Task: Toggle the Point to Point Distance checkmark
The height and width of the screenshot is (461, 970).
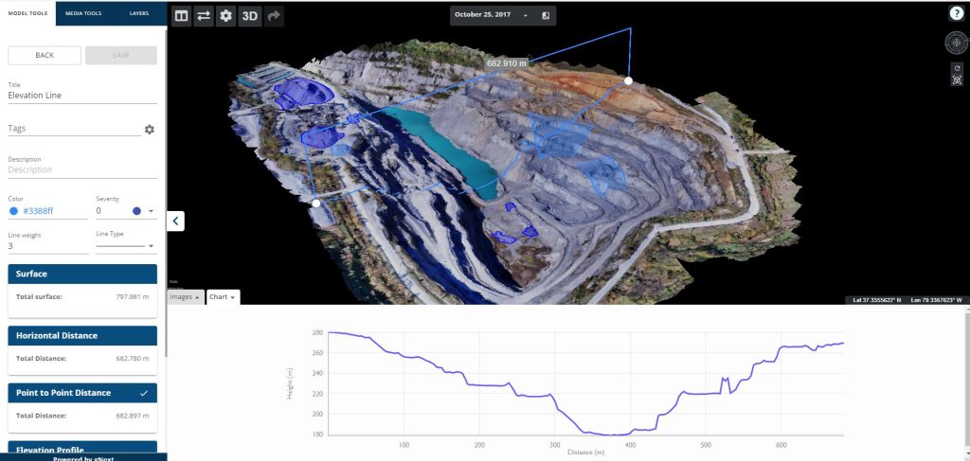Action: click(x=144, y=393)
